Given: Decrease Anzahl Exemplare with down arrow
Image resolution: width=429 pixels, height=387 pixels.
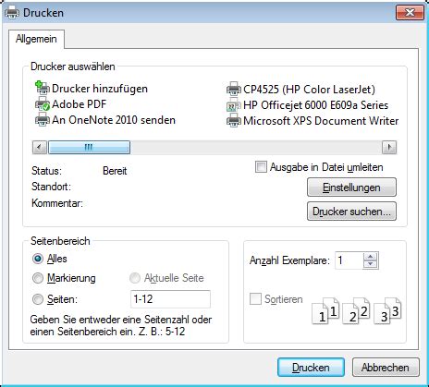Looking at the screenshot, I should click(370, 264).
